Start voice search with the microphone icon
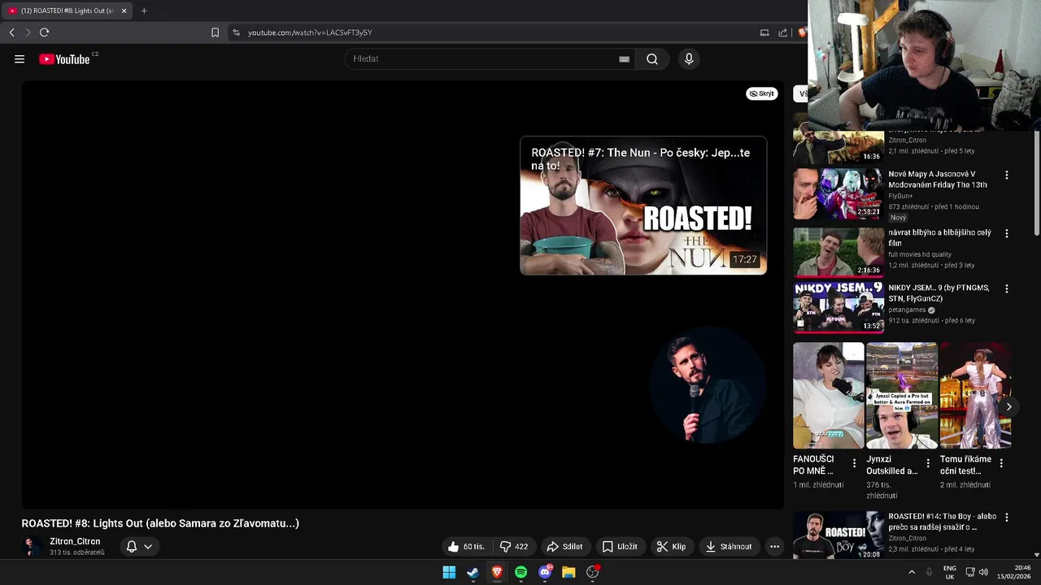 [x=689, y=58]
